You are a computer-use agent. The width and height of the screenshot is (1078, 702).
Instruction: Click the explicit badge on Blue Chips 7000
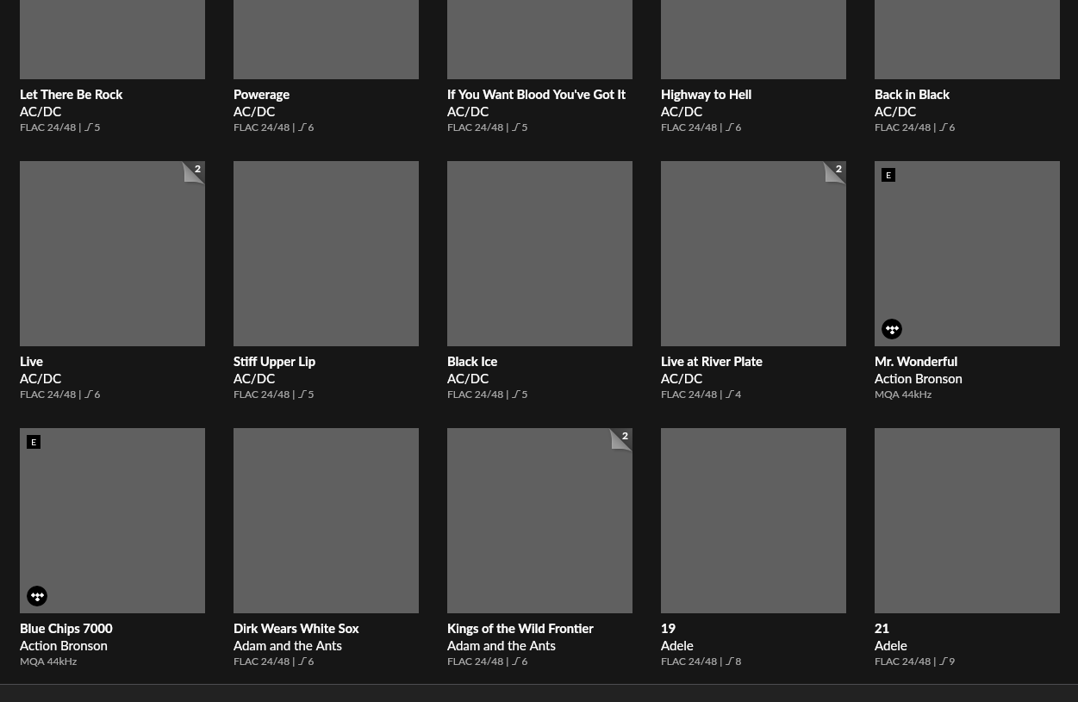pos(34,442)
